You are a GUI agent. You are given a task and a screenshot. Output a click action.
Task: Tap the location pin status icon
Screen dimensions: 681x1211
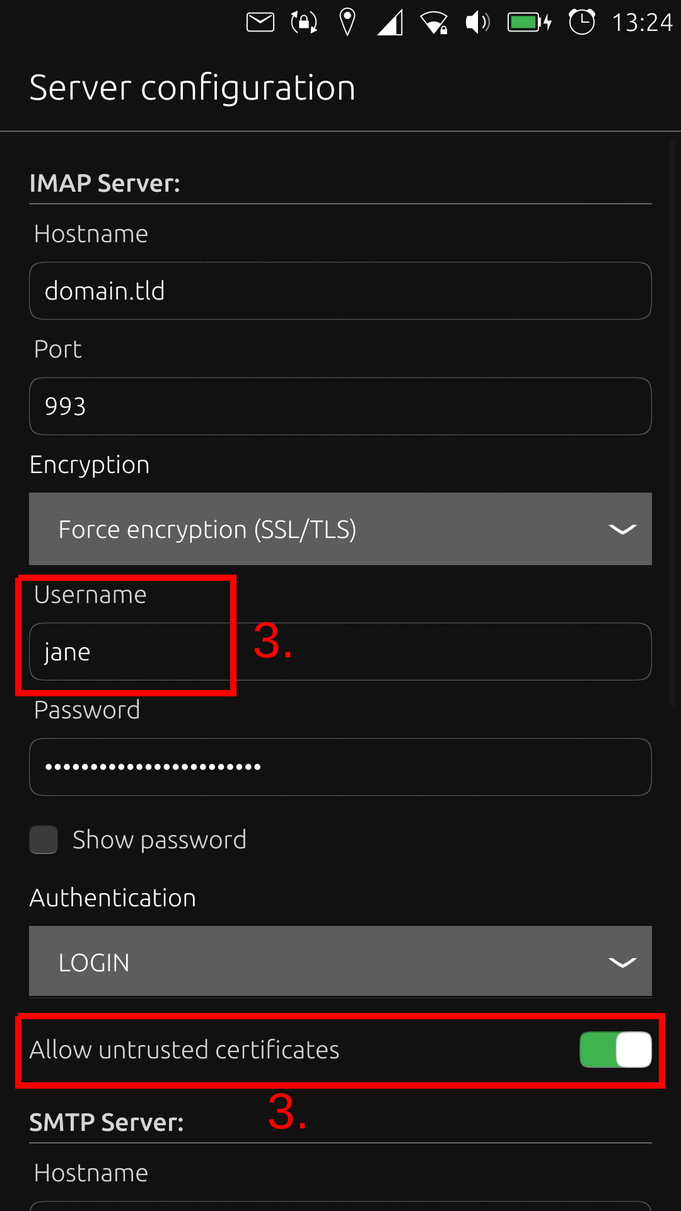[x=347, y=23]
